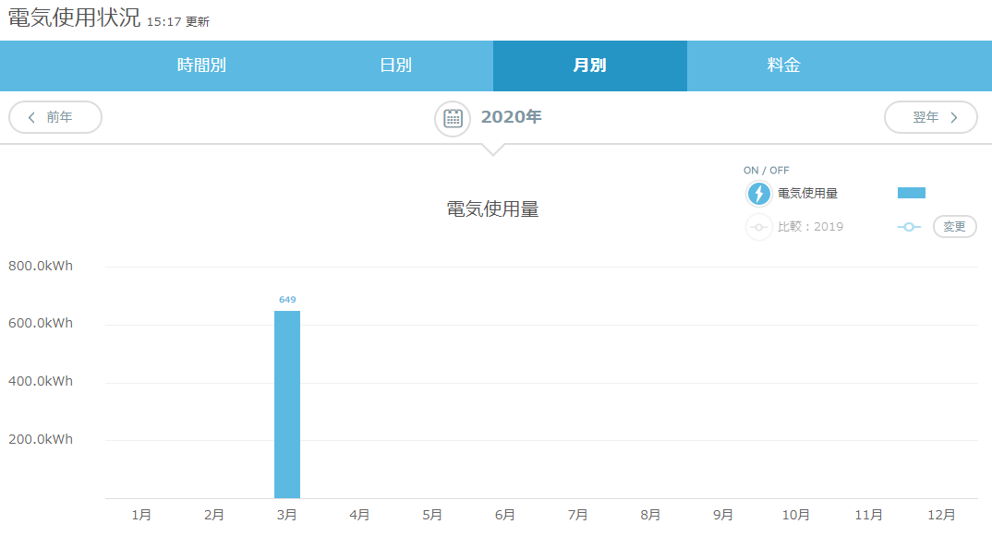The height and width of the screenshot is (536, 992).
Task: Click the 電気使用状況 page heading
Action: (x=74, y=18)
